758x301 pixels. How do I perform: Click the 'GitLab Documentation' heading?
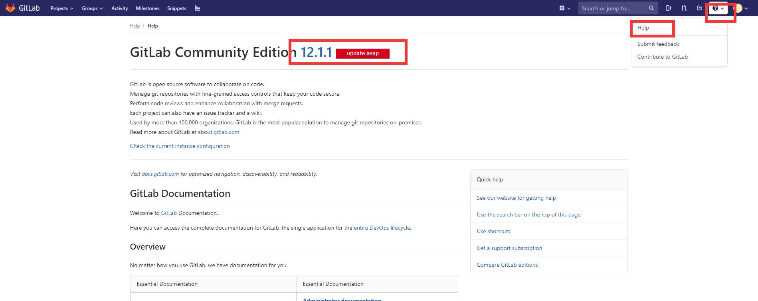(180, 193)
